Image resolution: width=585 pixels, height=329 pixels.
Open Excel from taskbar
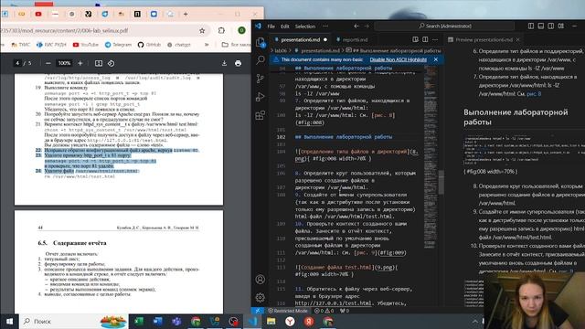(x=139, y=321)
